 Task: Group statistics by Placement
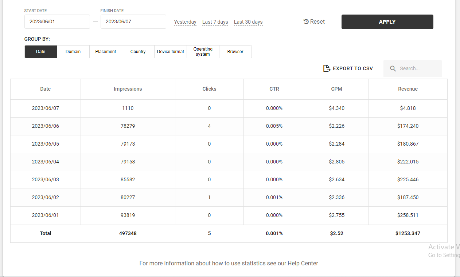tap(106, 52)
